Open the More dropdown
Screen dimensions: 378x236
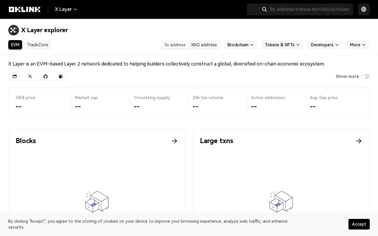click(358, 45)
